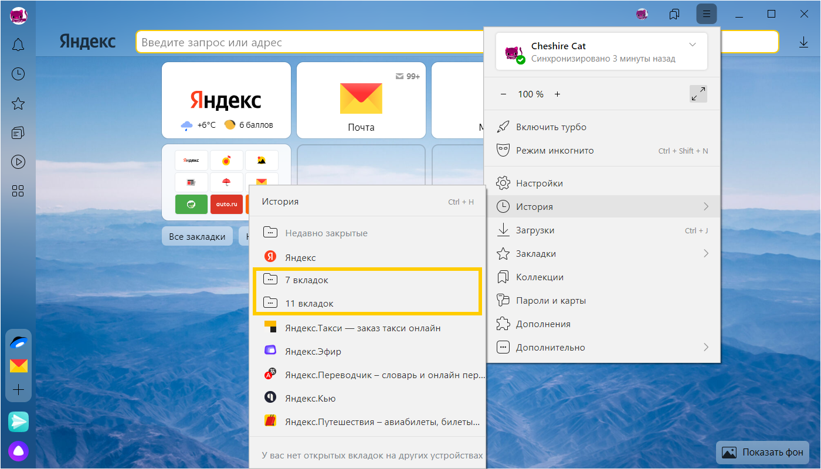Screen dimensions: 821x469
Task: Open collections icon in title bar
Action: pyautogui.click(x=674, y=13)
